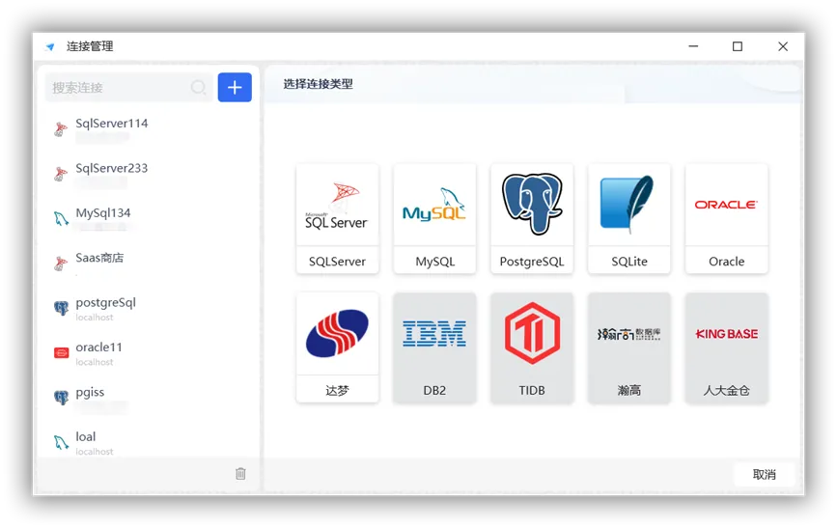Click the Oracle card label text
This screenshot has width=837, height=528.
point(727,262)
